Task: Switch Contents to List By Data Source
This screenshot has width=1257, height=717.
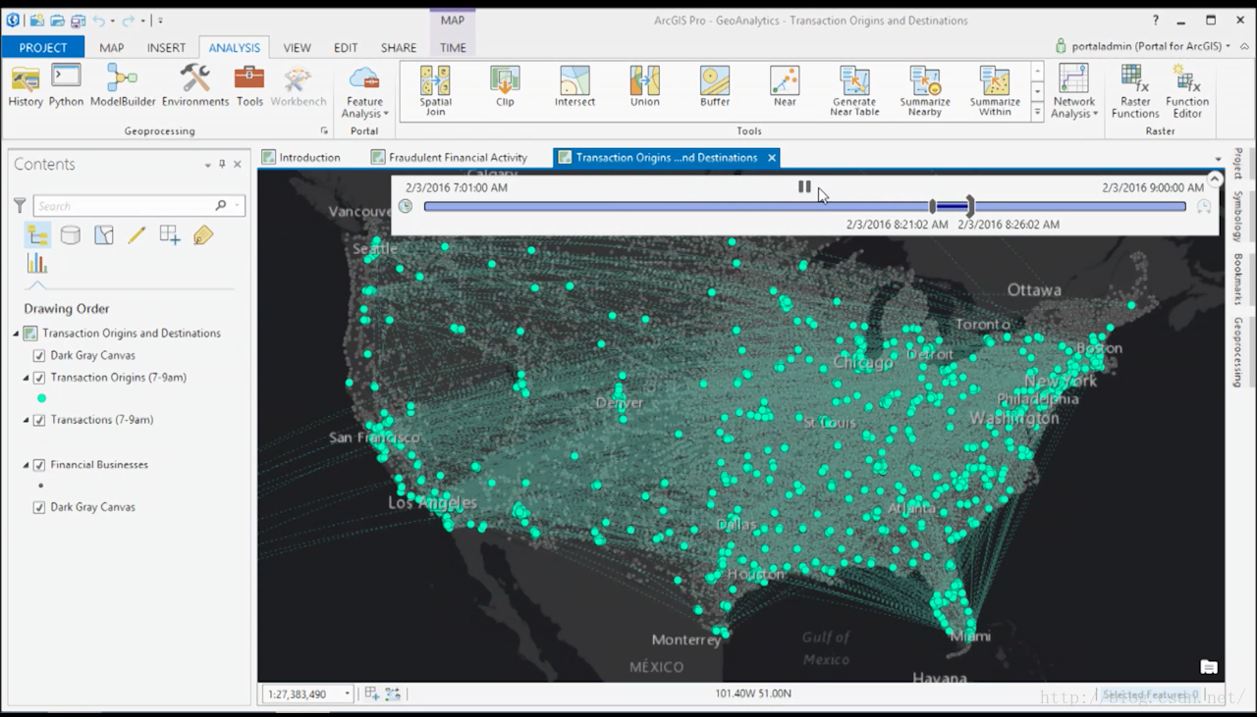Action: [x=70, y=234]
